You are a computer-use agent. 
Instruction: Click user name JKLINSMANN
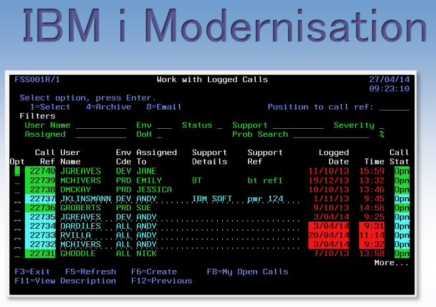pos(85,199)
